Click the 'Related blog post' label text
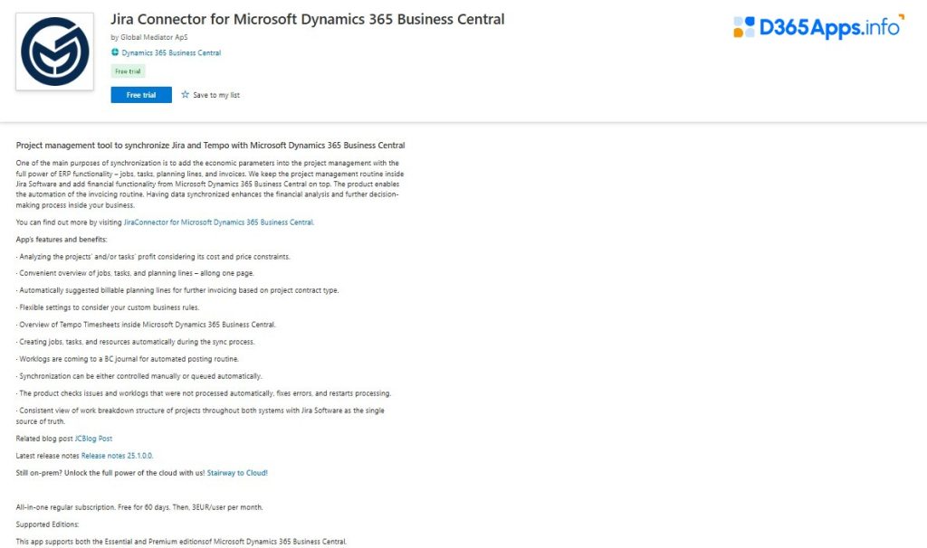Screen dimensions: 927x548 (44, 439)
